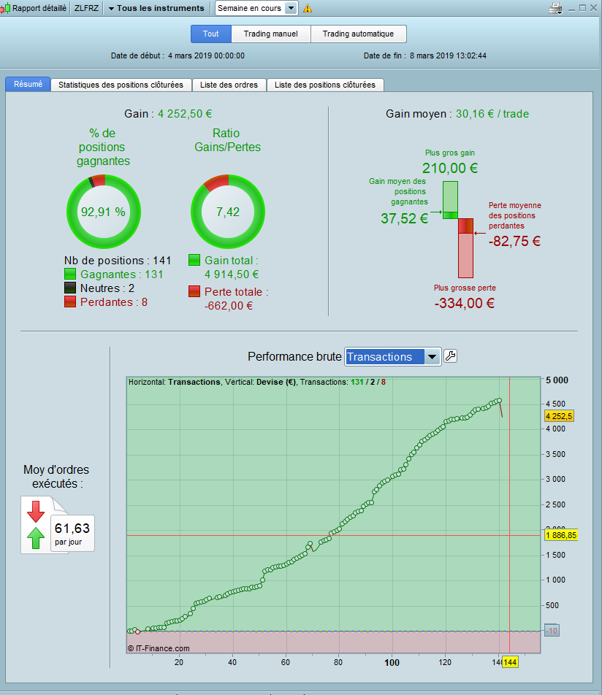The width and height of the screenshot is (602, 695).
Task: Close the detailed report window
Action: pyautogui.click(x=593, y=8)
